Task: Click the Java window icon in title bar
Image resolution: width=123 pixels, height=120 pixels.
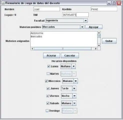Action: 3,3
